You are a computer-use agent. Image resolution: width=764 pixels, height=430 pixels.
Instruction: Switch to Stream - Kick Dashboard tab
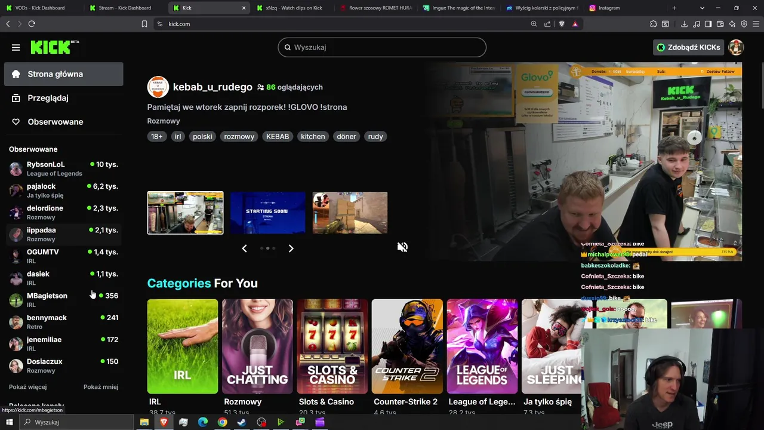click(124, 8)
